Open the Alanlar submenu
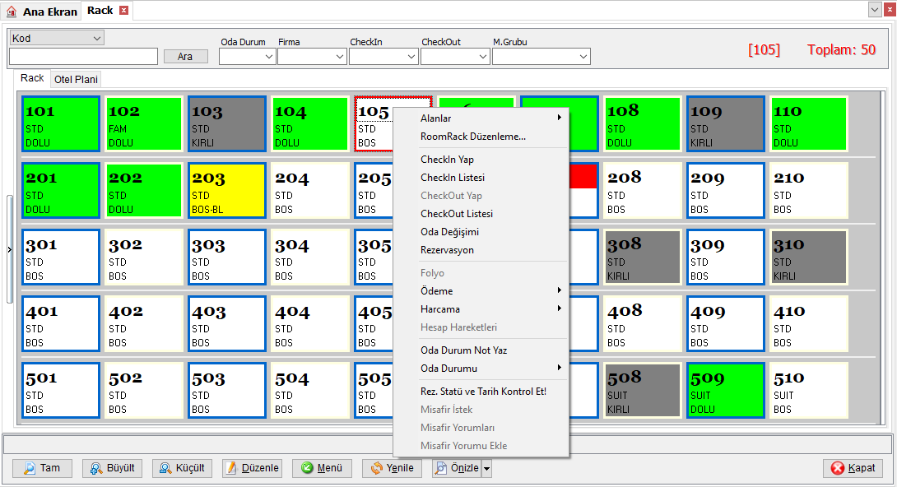This screenshot has height=487, width=897. click(481, 118)
